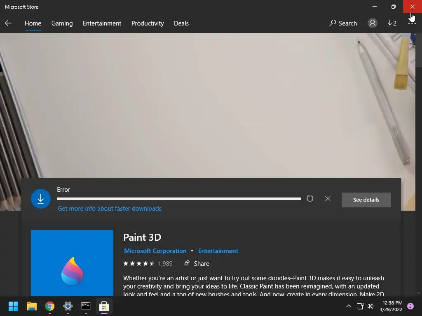422x316 pixels.
Task: Open the Entertainment category link
Action: pos(218,251)
